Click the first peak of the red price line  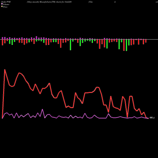tap(5, 70)
